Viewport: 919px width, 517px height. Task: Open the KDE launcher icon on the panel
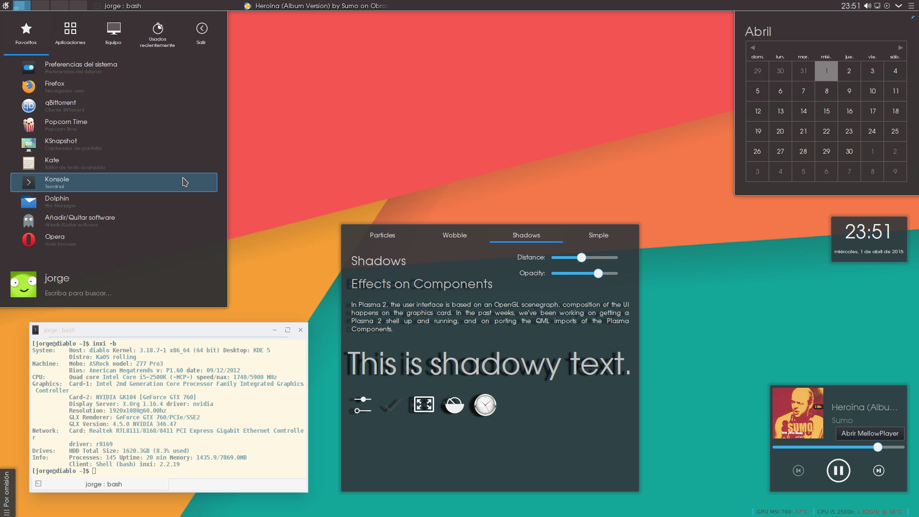tap(6, 6)
